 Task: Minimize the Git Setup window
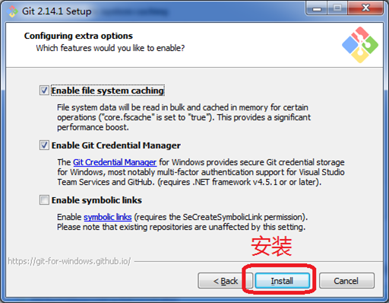point(317,8)
